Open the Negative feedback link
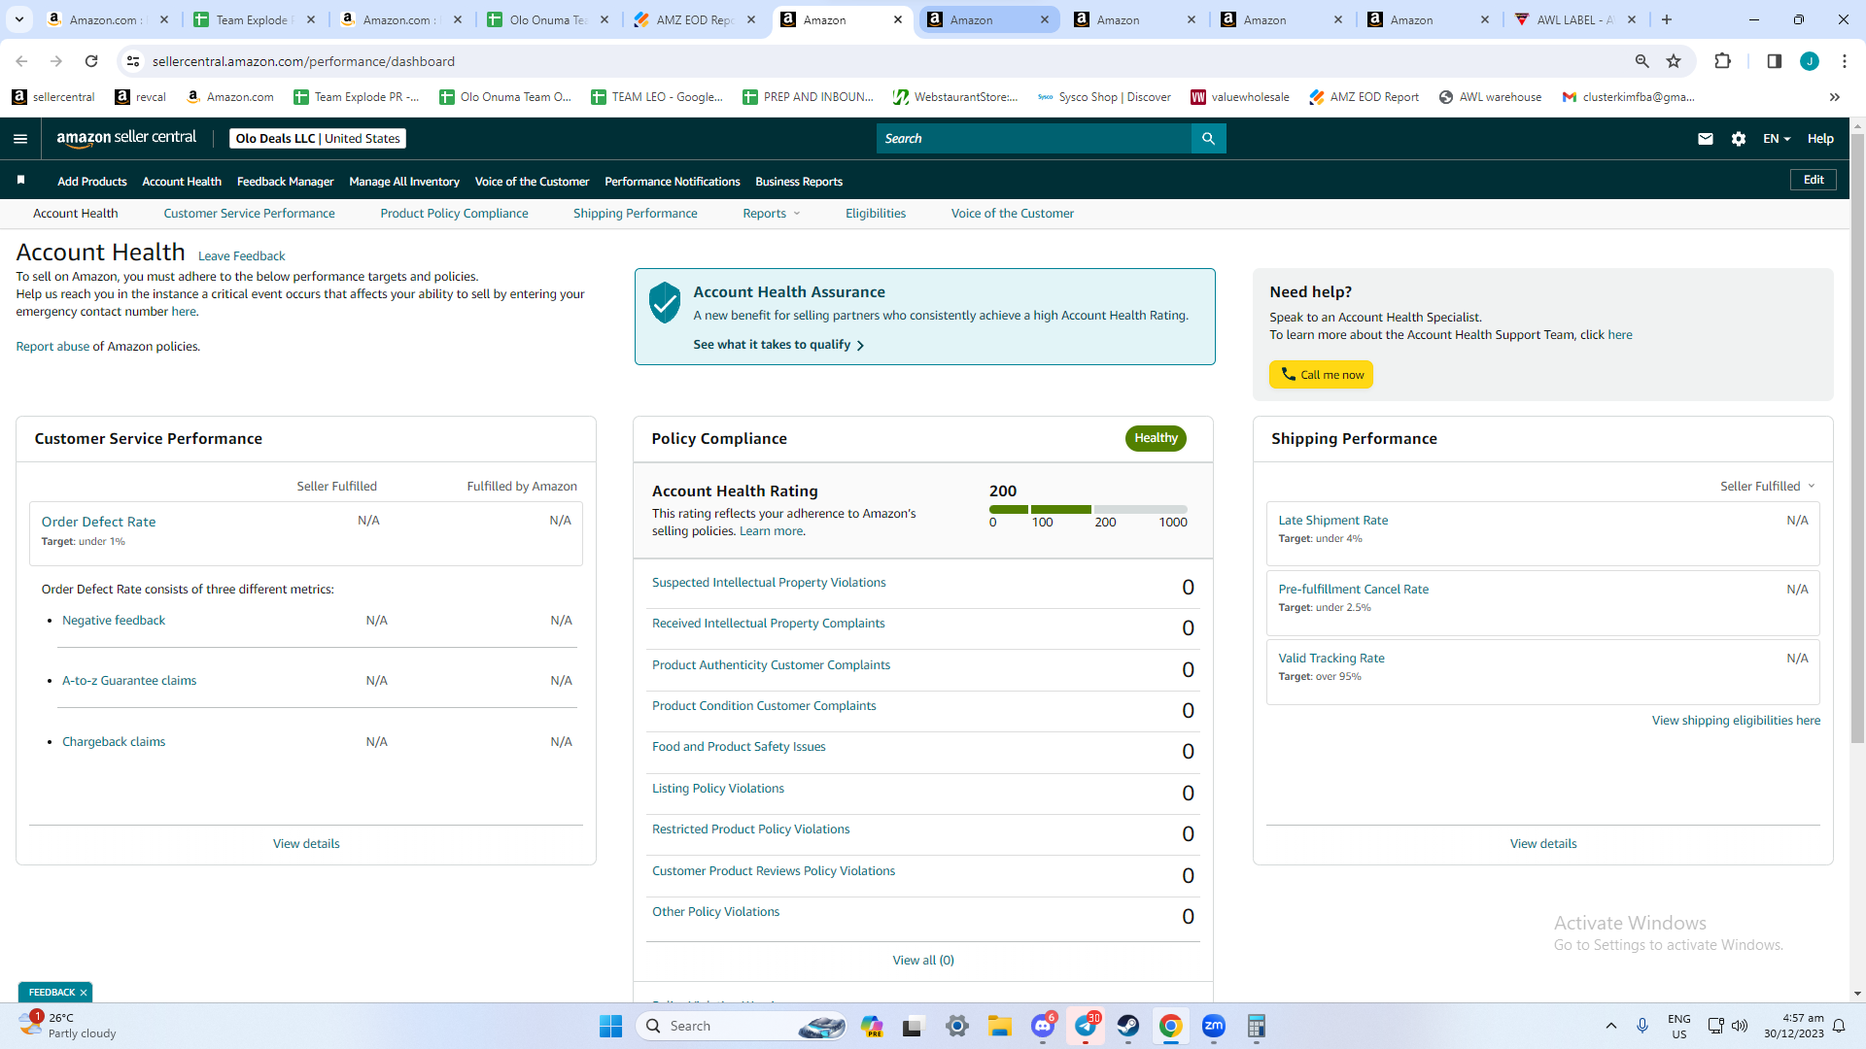Image resolution: width=1866 pixels, height=1049 pixels. click(114, 621)
